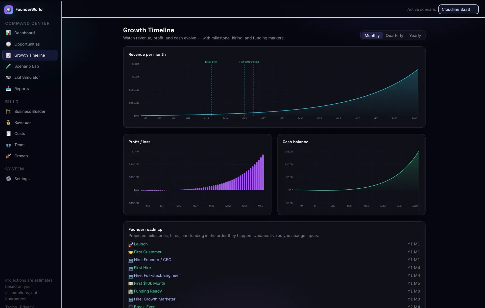Click the Opportunities compass icon

[x=8, y=44]
